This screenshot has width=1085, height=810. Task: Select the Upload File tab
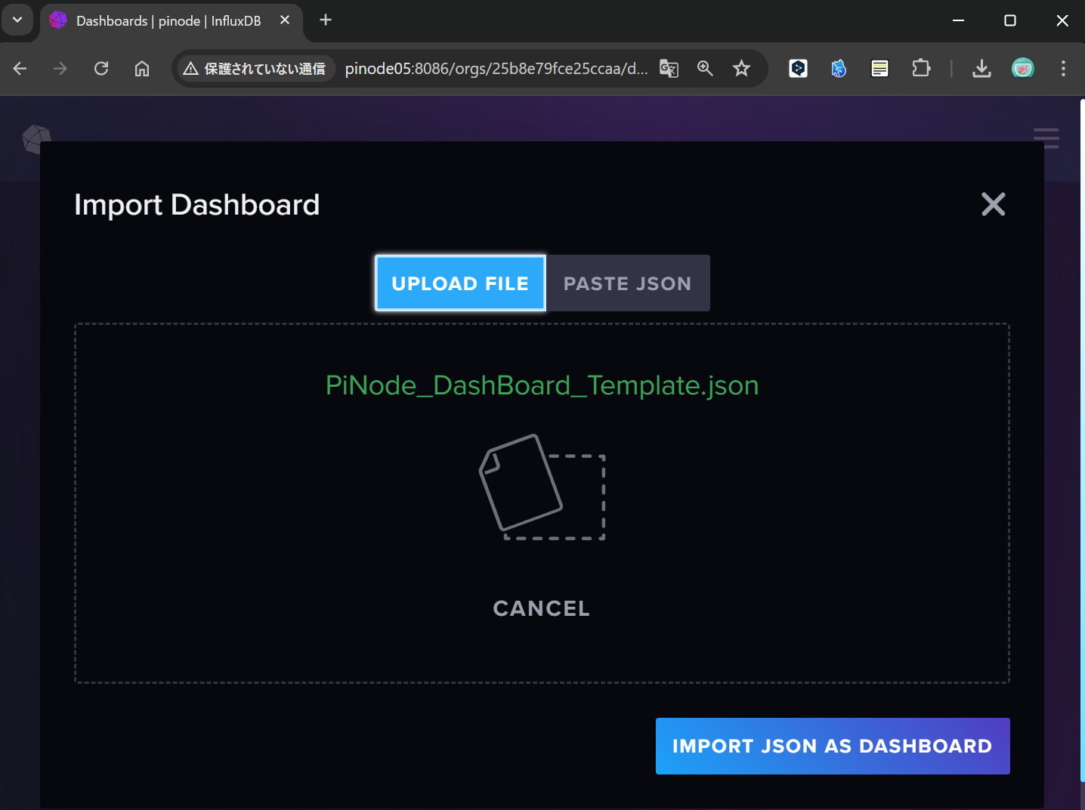[x=460, y=283]
